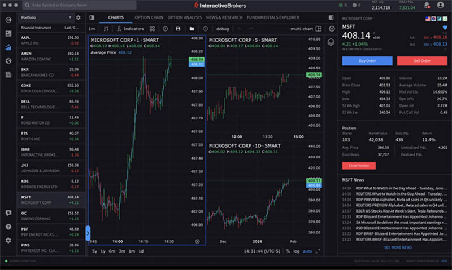Click the multi-chart label
The width and height of the screenshot is (452, 270).
(x=302, y=29)
